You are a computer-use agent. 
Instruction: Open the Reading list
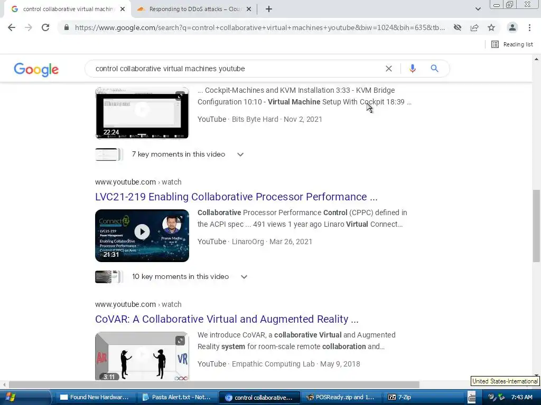512,44
